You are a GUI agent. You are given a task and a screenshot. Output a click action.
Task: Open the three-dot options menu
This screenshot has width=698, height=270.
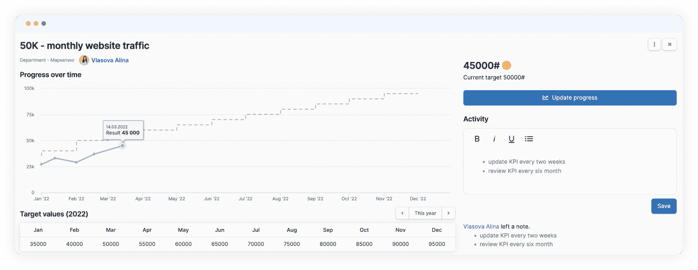click(x=654, y=45)
